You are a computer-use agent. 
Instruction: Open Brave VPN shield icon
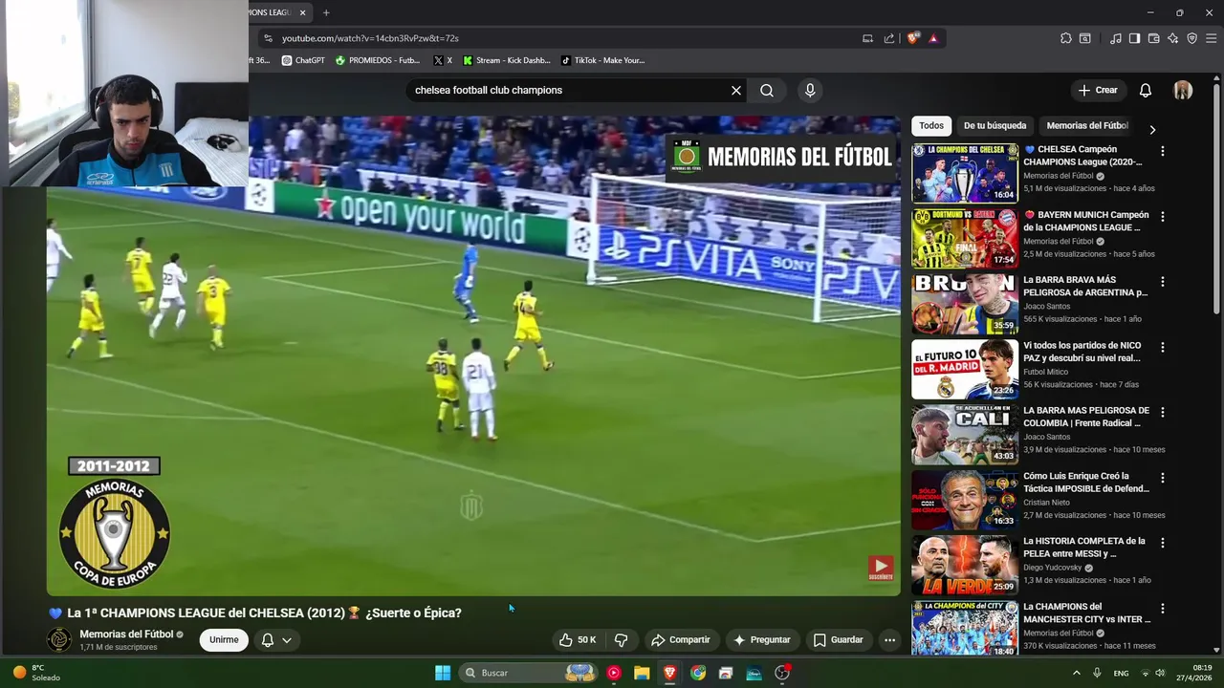click(x=1191, y=38)
